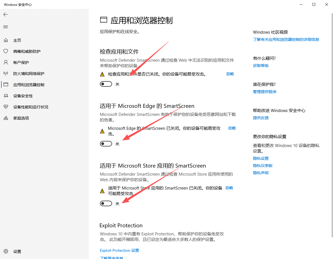Screen dimensions: 333x259
Task: Open 设置 at the sidebar bottom
Action: [x=17, y=251]
